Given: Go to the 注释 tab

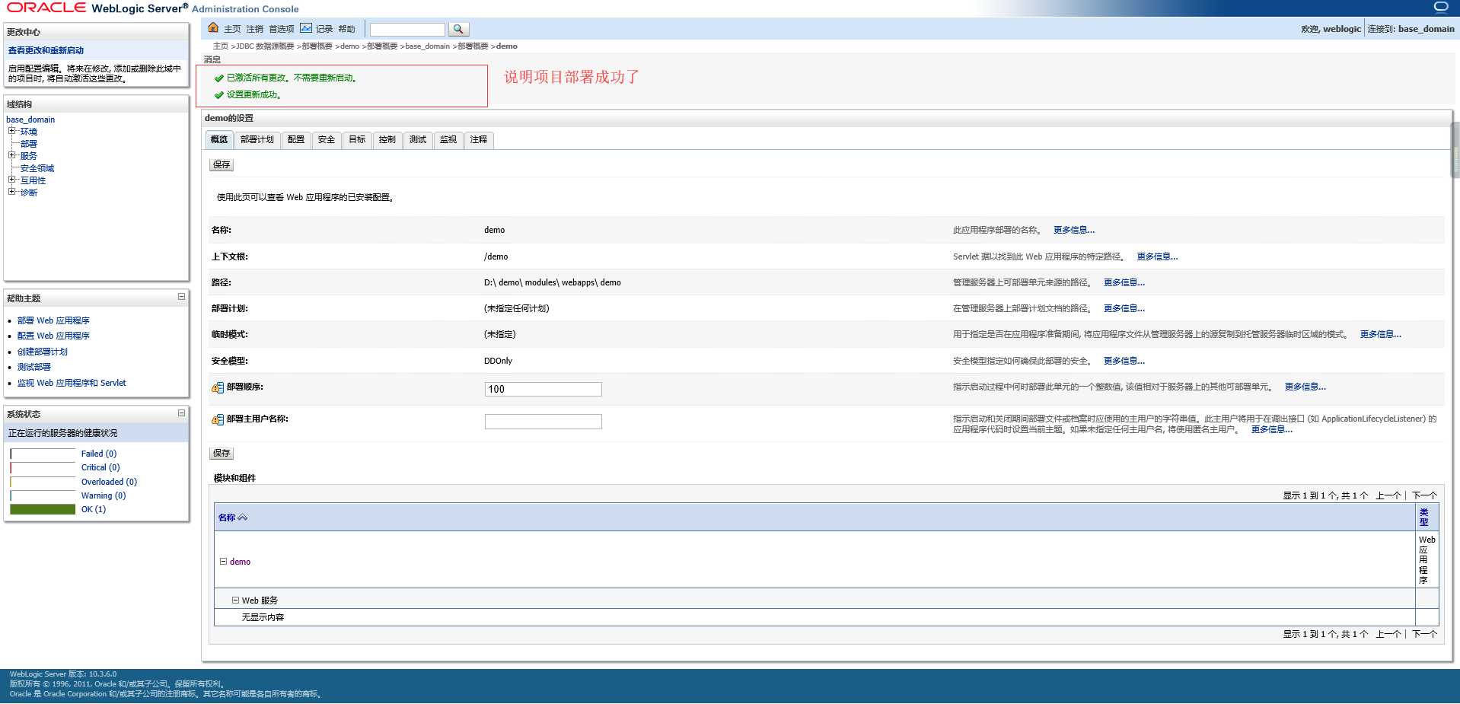Looking at the screenshot, I should point(479,140).
